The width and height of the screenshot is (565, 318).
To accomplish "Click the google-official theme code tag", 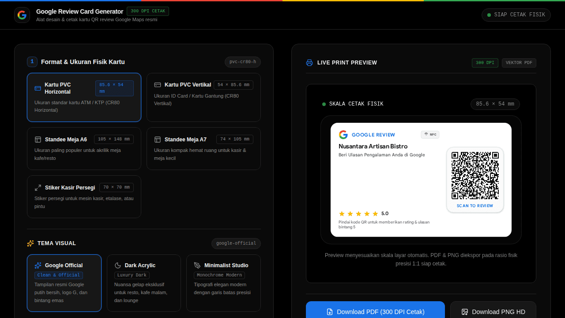I will (236, 243).
